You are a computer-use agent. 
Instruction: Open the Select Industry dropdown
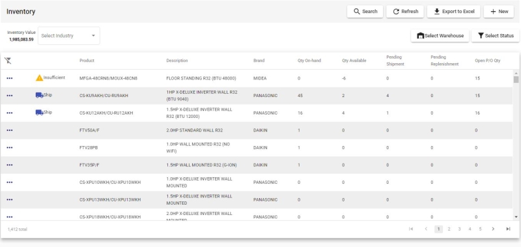69,36
